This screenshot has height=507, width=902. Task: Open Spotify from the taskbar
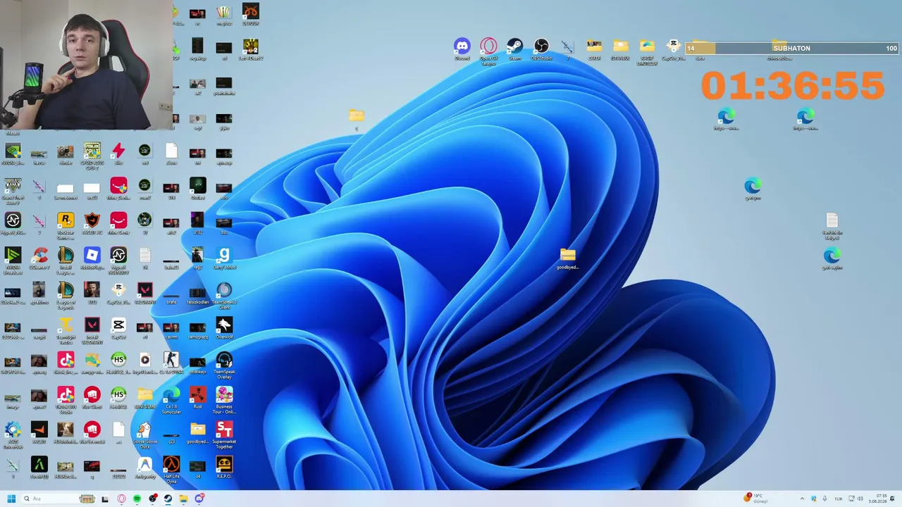(x=137, y=499)
